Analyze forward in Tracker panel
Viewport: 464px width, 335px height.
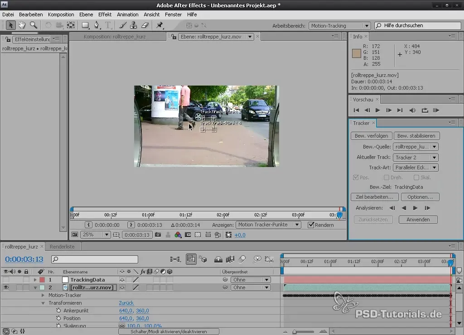(415, 208)
